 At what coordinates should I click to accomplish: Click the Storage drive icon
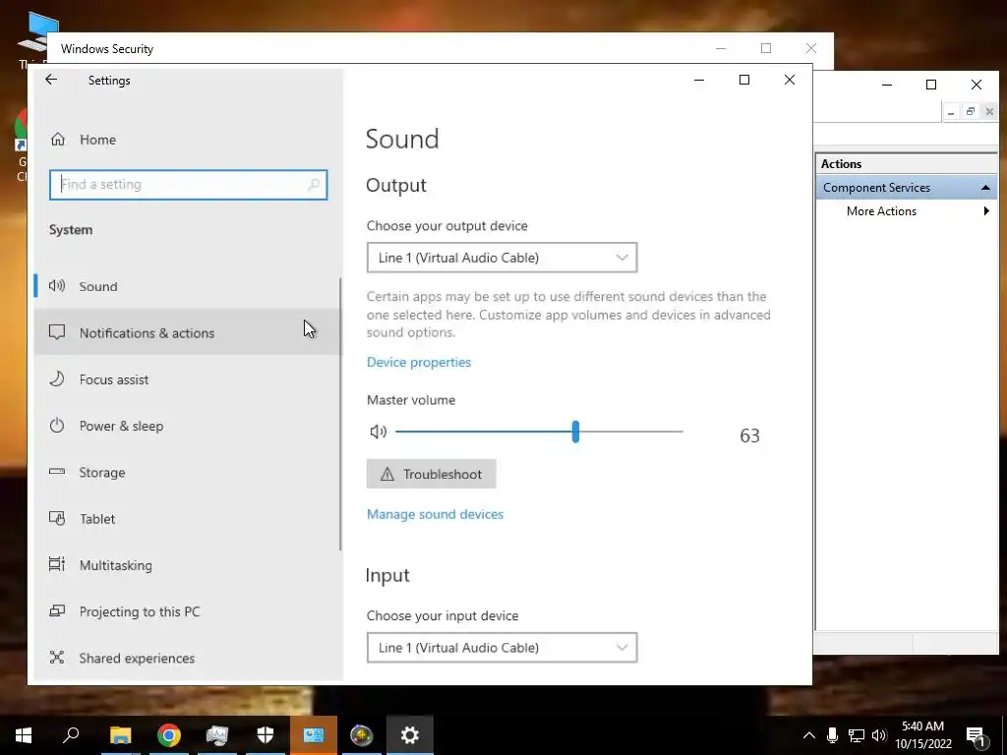(57, 471)
